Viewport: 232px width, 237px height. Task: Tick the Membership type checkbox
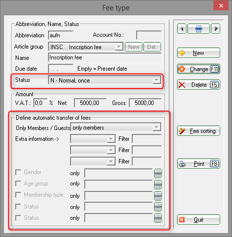click(x=18, y=195)
